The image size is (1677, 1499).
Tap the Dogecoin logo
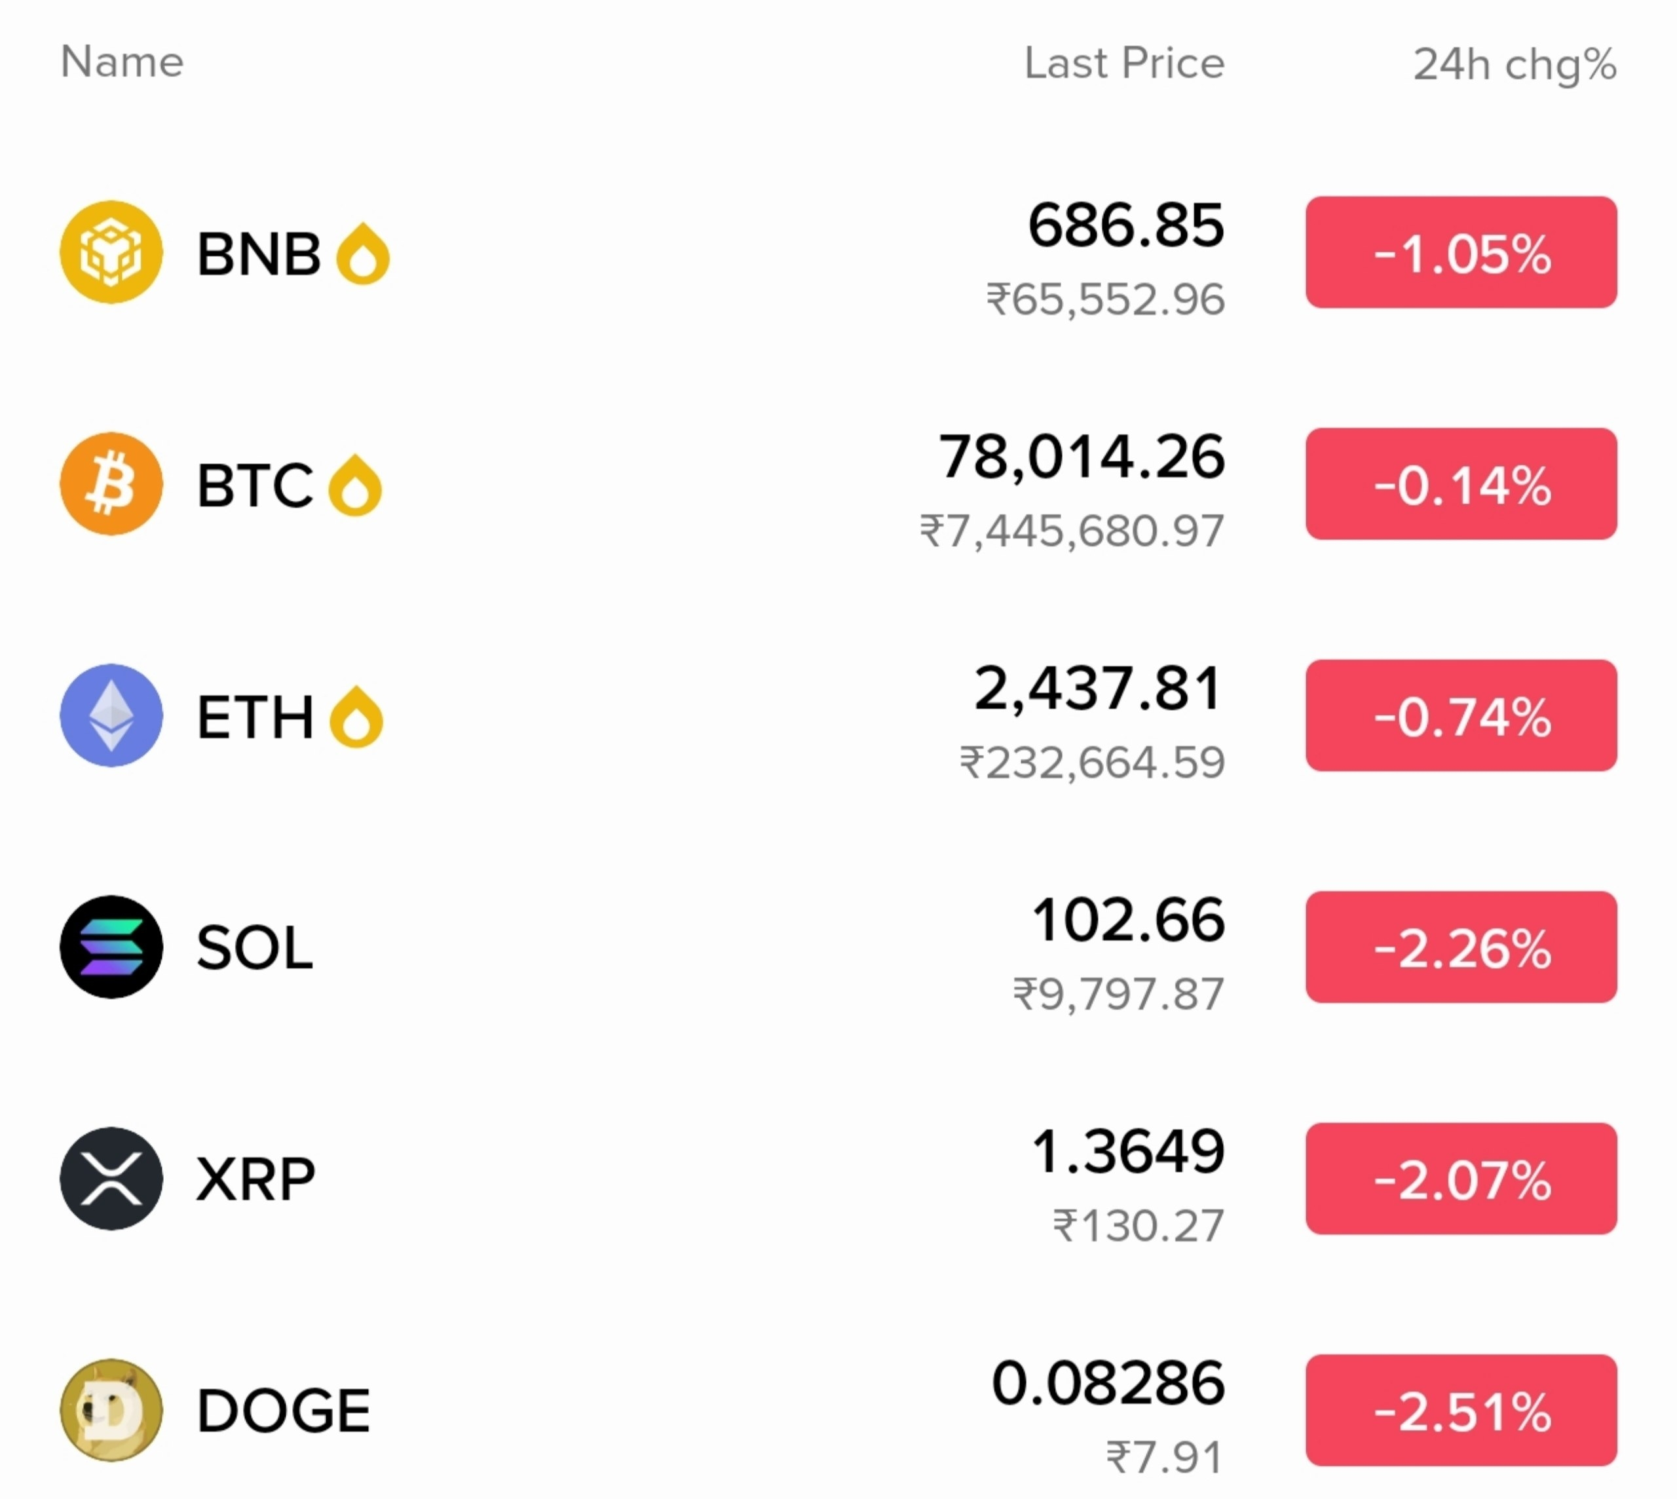point(111,1409)
